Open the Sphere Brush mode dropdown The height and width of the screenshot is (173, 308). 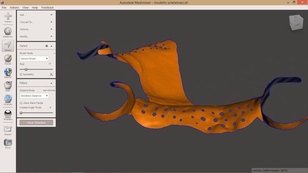point(34,59)
